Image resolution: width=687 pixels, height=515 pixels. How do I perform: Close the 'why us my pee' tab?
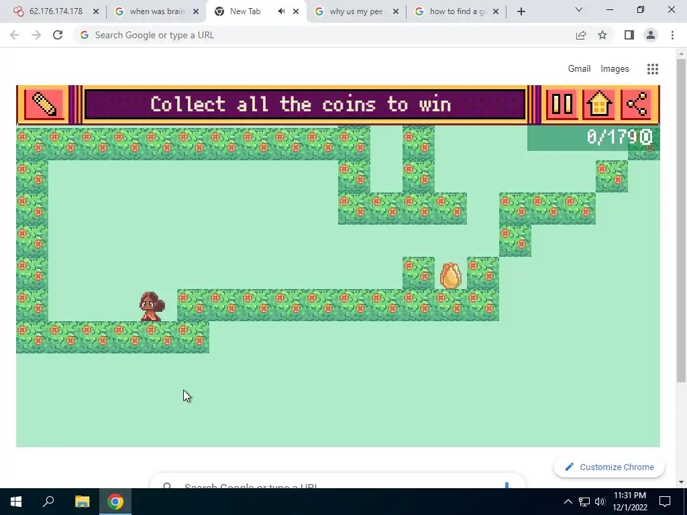[x=396, y=11]
